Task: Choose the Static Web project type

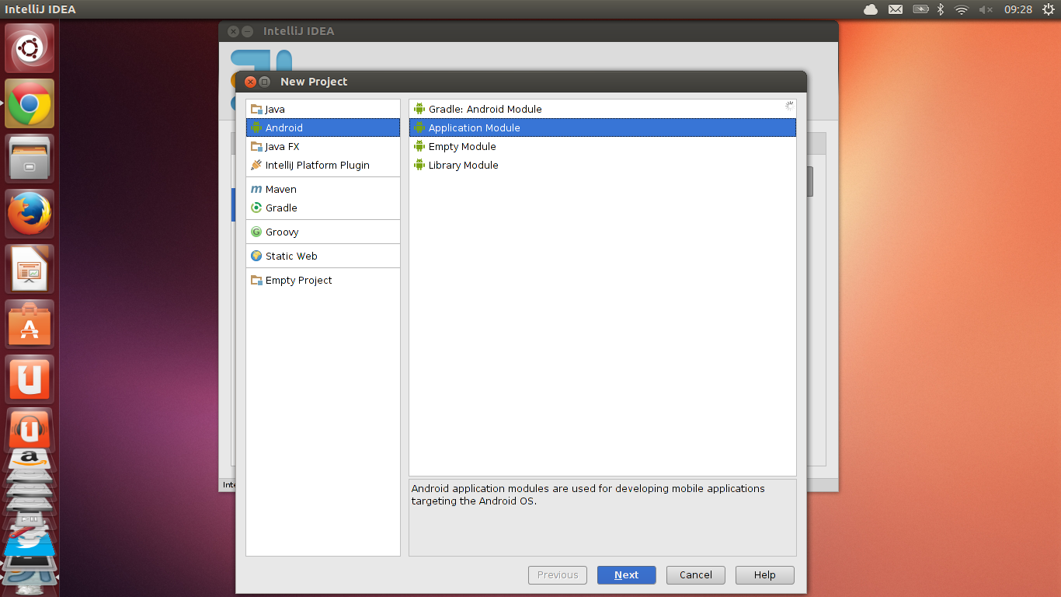Action: point(323,256)
